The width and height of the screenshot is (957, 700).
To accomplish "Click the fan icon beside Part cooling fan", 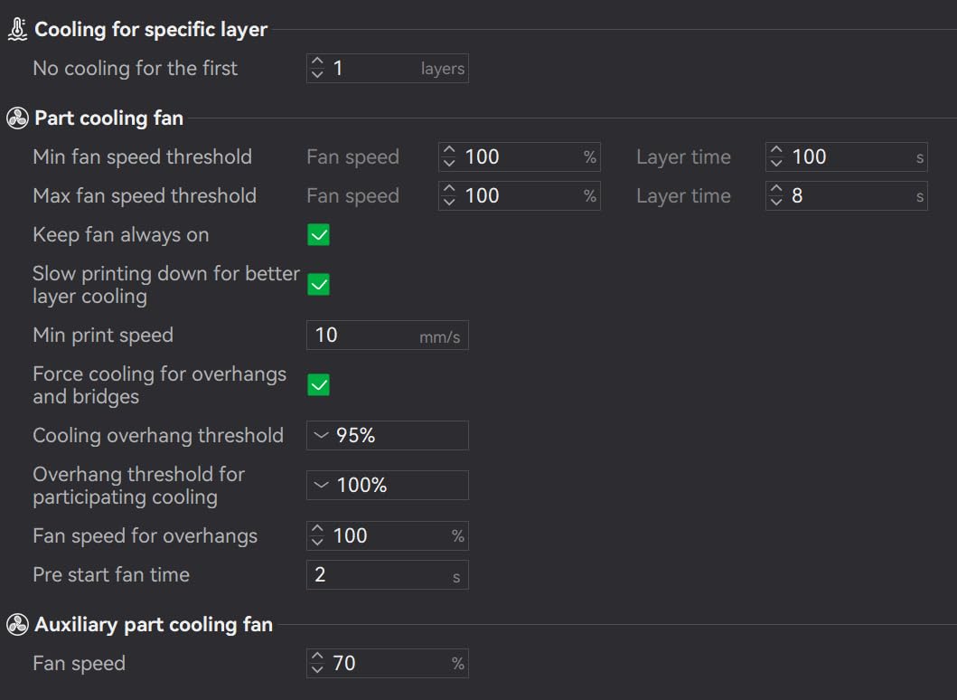I will 16,118.
